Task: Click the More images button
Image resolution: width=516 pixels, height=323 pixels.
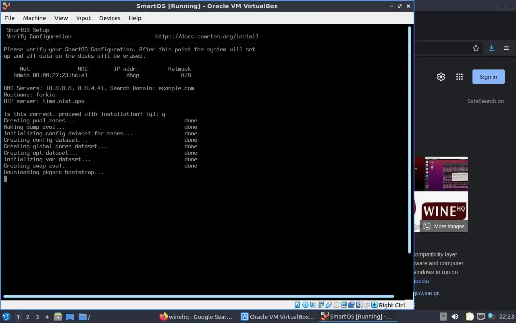Action: [x=444, y=226]
